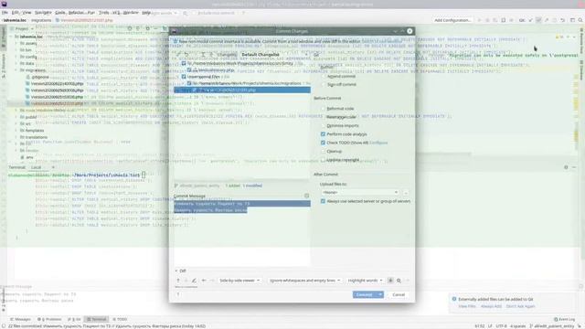Click the back arrow in Diff toolbar
585x329 pixels.
pos(204,281)
